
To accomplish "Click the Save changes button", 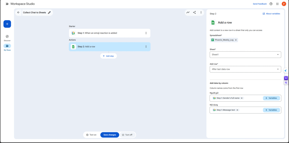I will (x=110, y=135).
